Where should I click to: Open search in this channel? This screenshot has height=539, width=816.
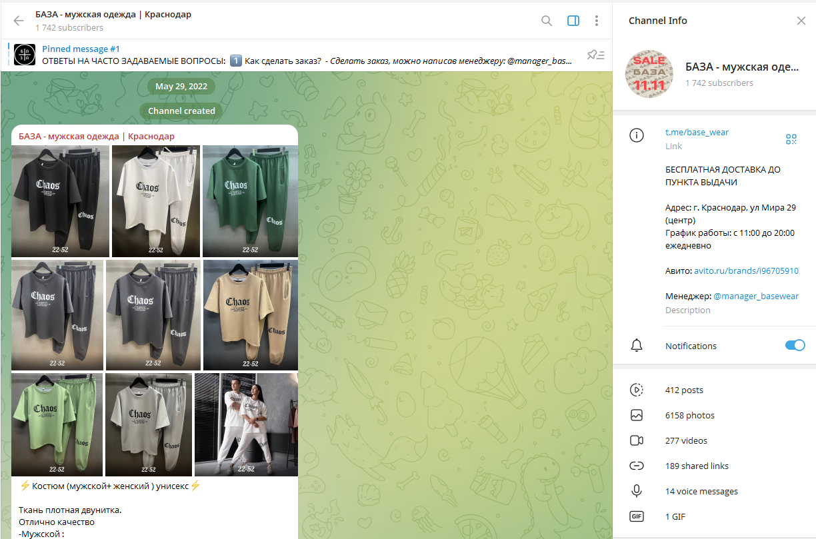click(x=547, y=21)
